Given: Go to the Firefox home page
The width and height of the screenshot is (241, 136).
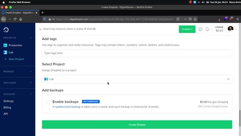Looking at the screenshot, I should (21, 19).
